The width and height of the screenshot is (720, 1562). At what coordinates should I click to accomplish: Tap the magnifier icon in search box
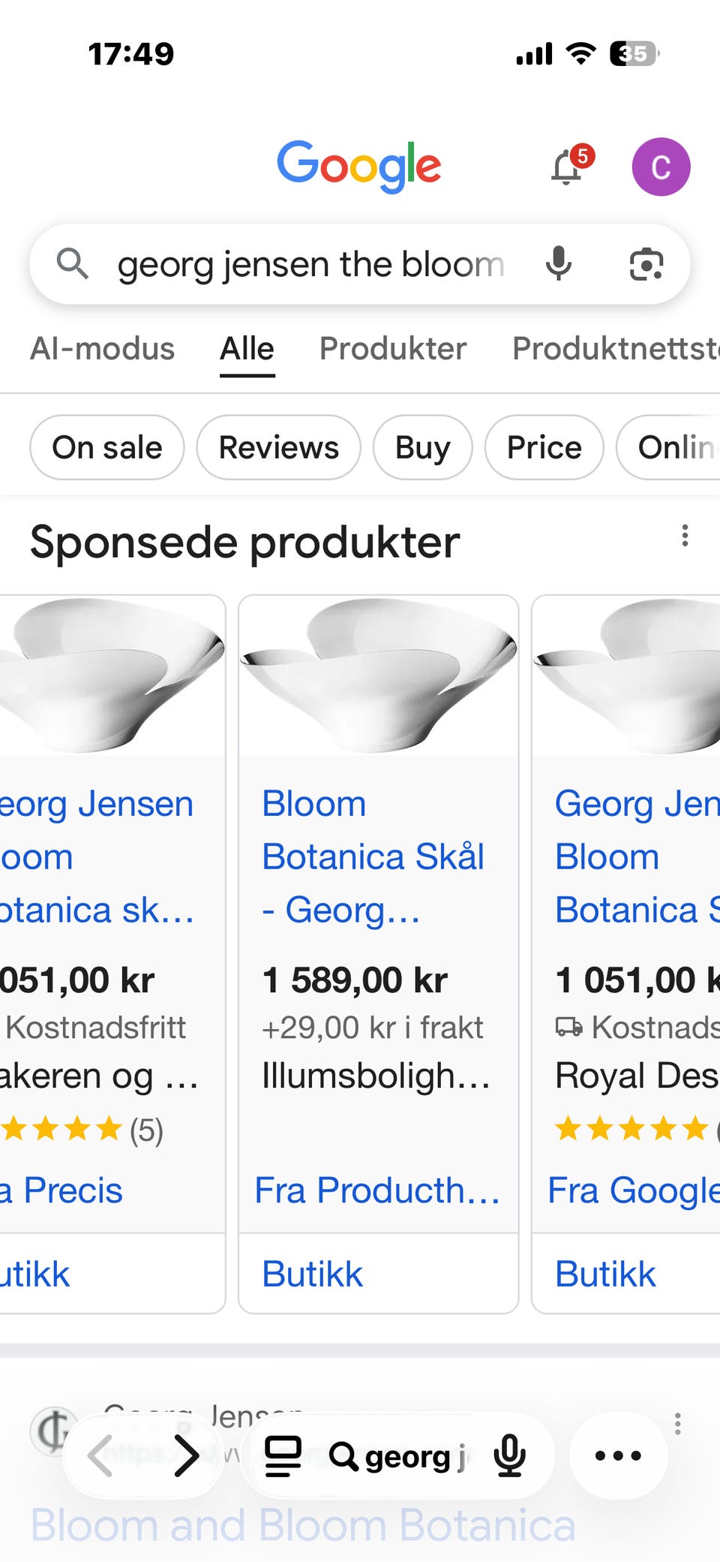(x=73, y=263)
